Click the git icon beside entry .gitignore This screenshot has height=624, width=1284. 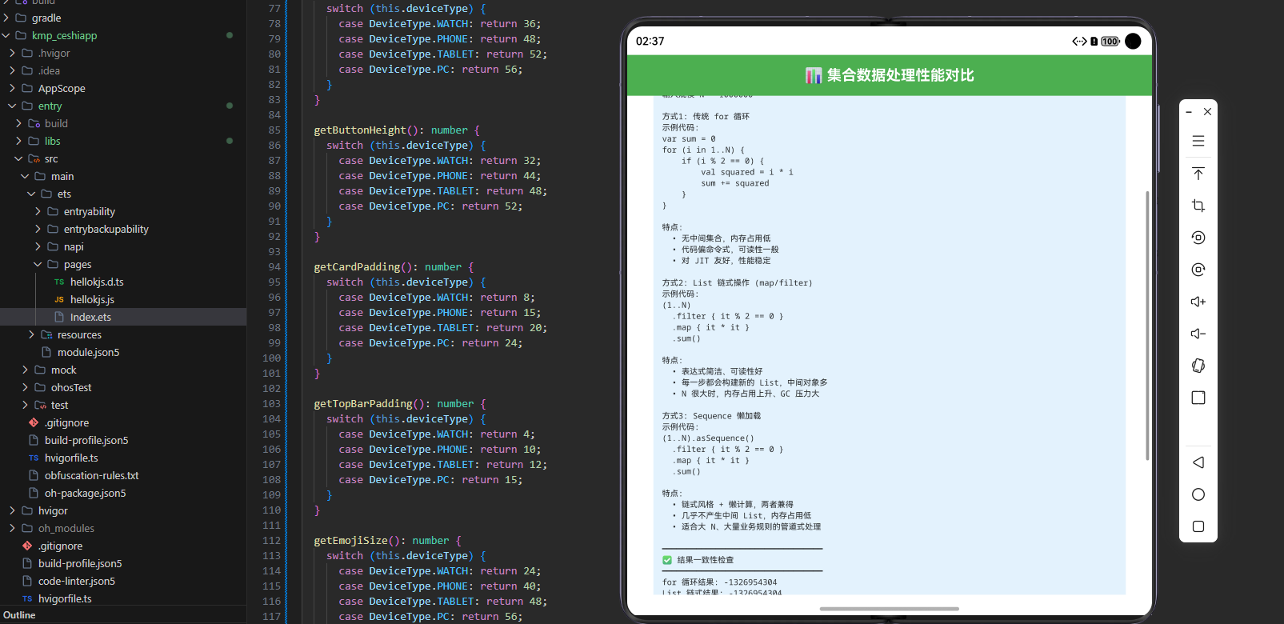click(34, 422)
